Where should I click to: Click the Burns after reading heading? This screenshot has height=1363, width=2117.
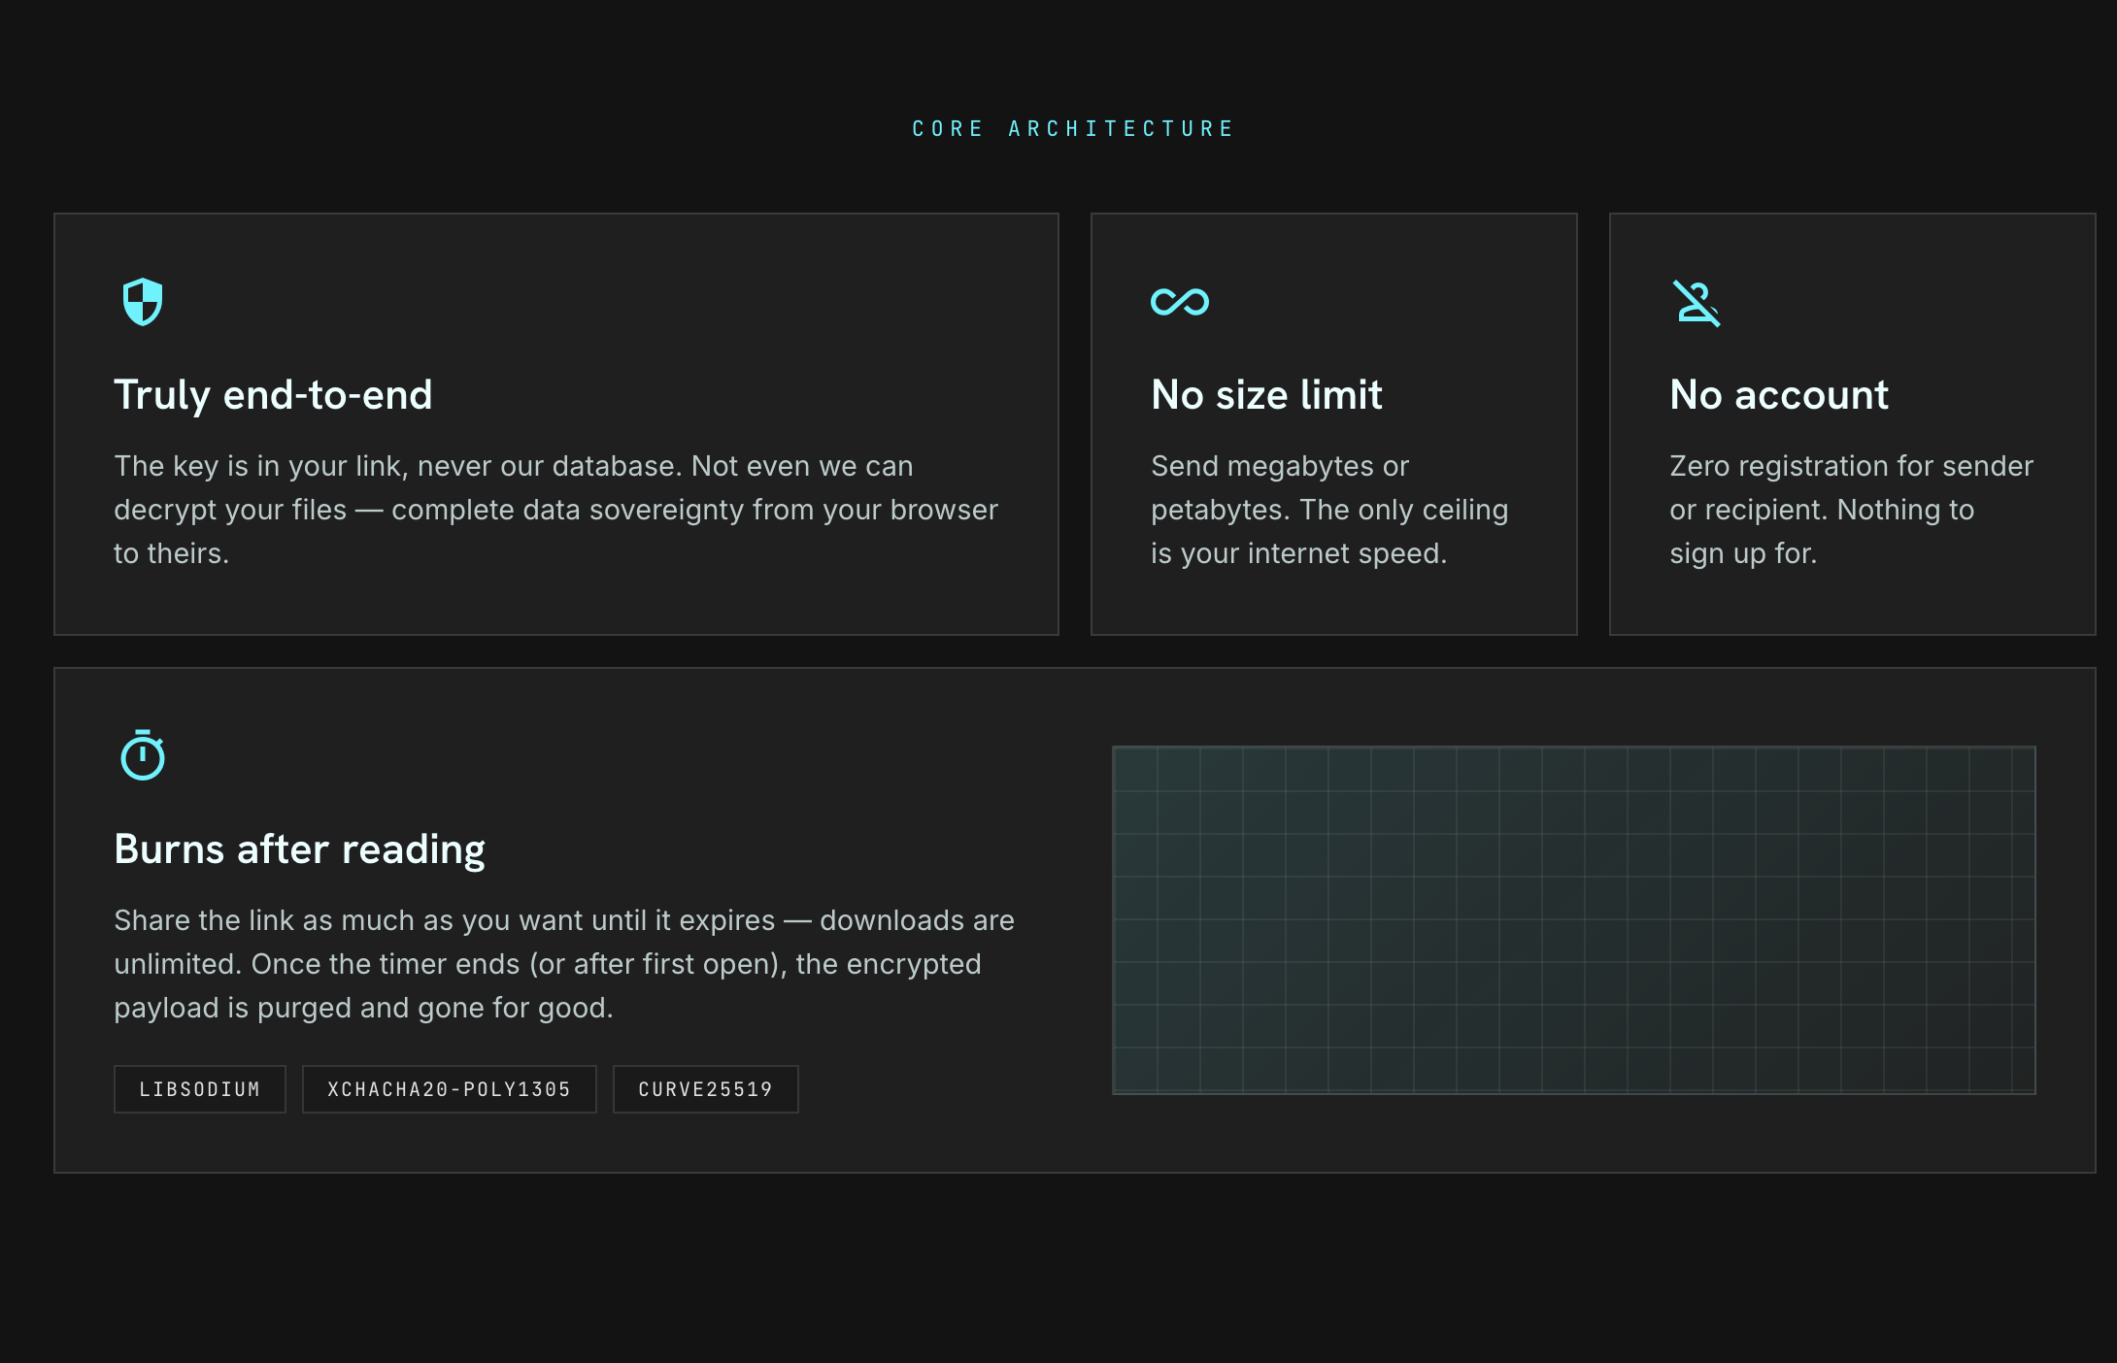click(299, 849)
